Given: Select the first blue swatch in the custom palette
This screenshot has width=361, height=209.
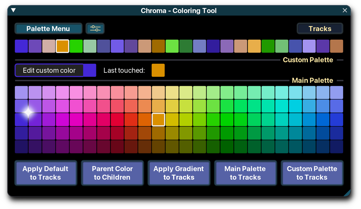Looking at the screenshot, I should [21, 46].
